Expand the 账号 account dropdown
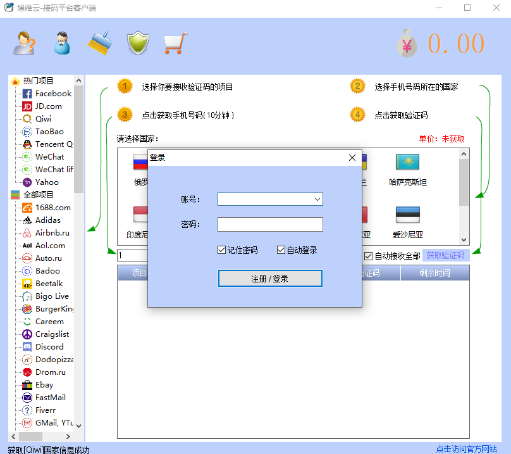Image resolution: width=511 pixels, height=454 pixels. click(x=317, y=199)
